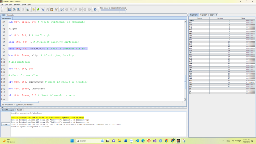Switch to the Execute tab
Image resolution: width=256 pixels, height=144 pixels.
click(10, 15)
